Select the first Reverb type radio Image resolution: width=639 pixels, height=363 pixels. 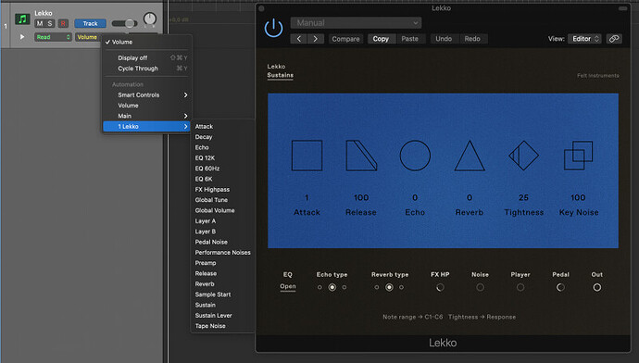coord(377,287)
